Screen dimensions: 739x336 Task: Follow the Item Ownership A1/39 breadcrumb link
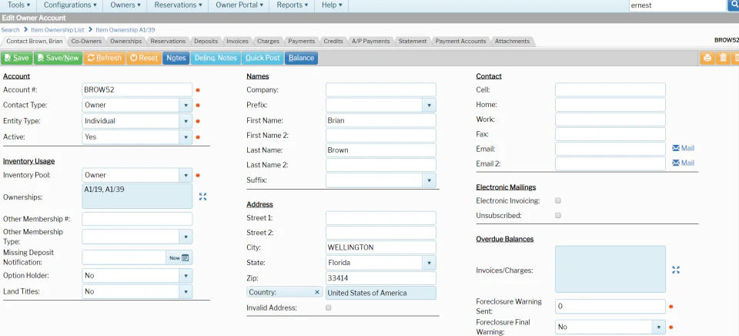125,30
